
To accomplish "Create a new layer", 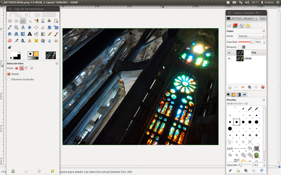I will [230, 87].
